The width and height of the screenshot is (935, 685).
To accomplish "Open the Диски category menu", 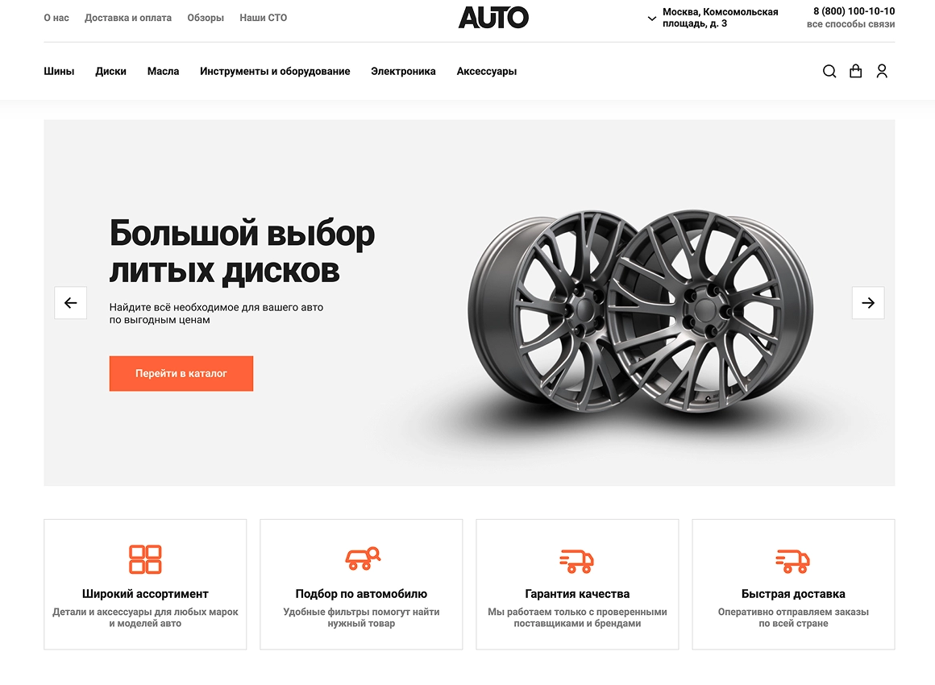I will (x=111, y=71).
